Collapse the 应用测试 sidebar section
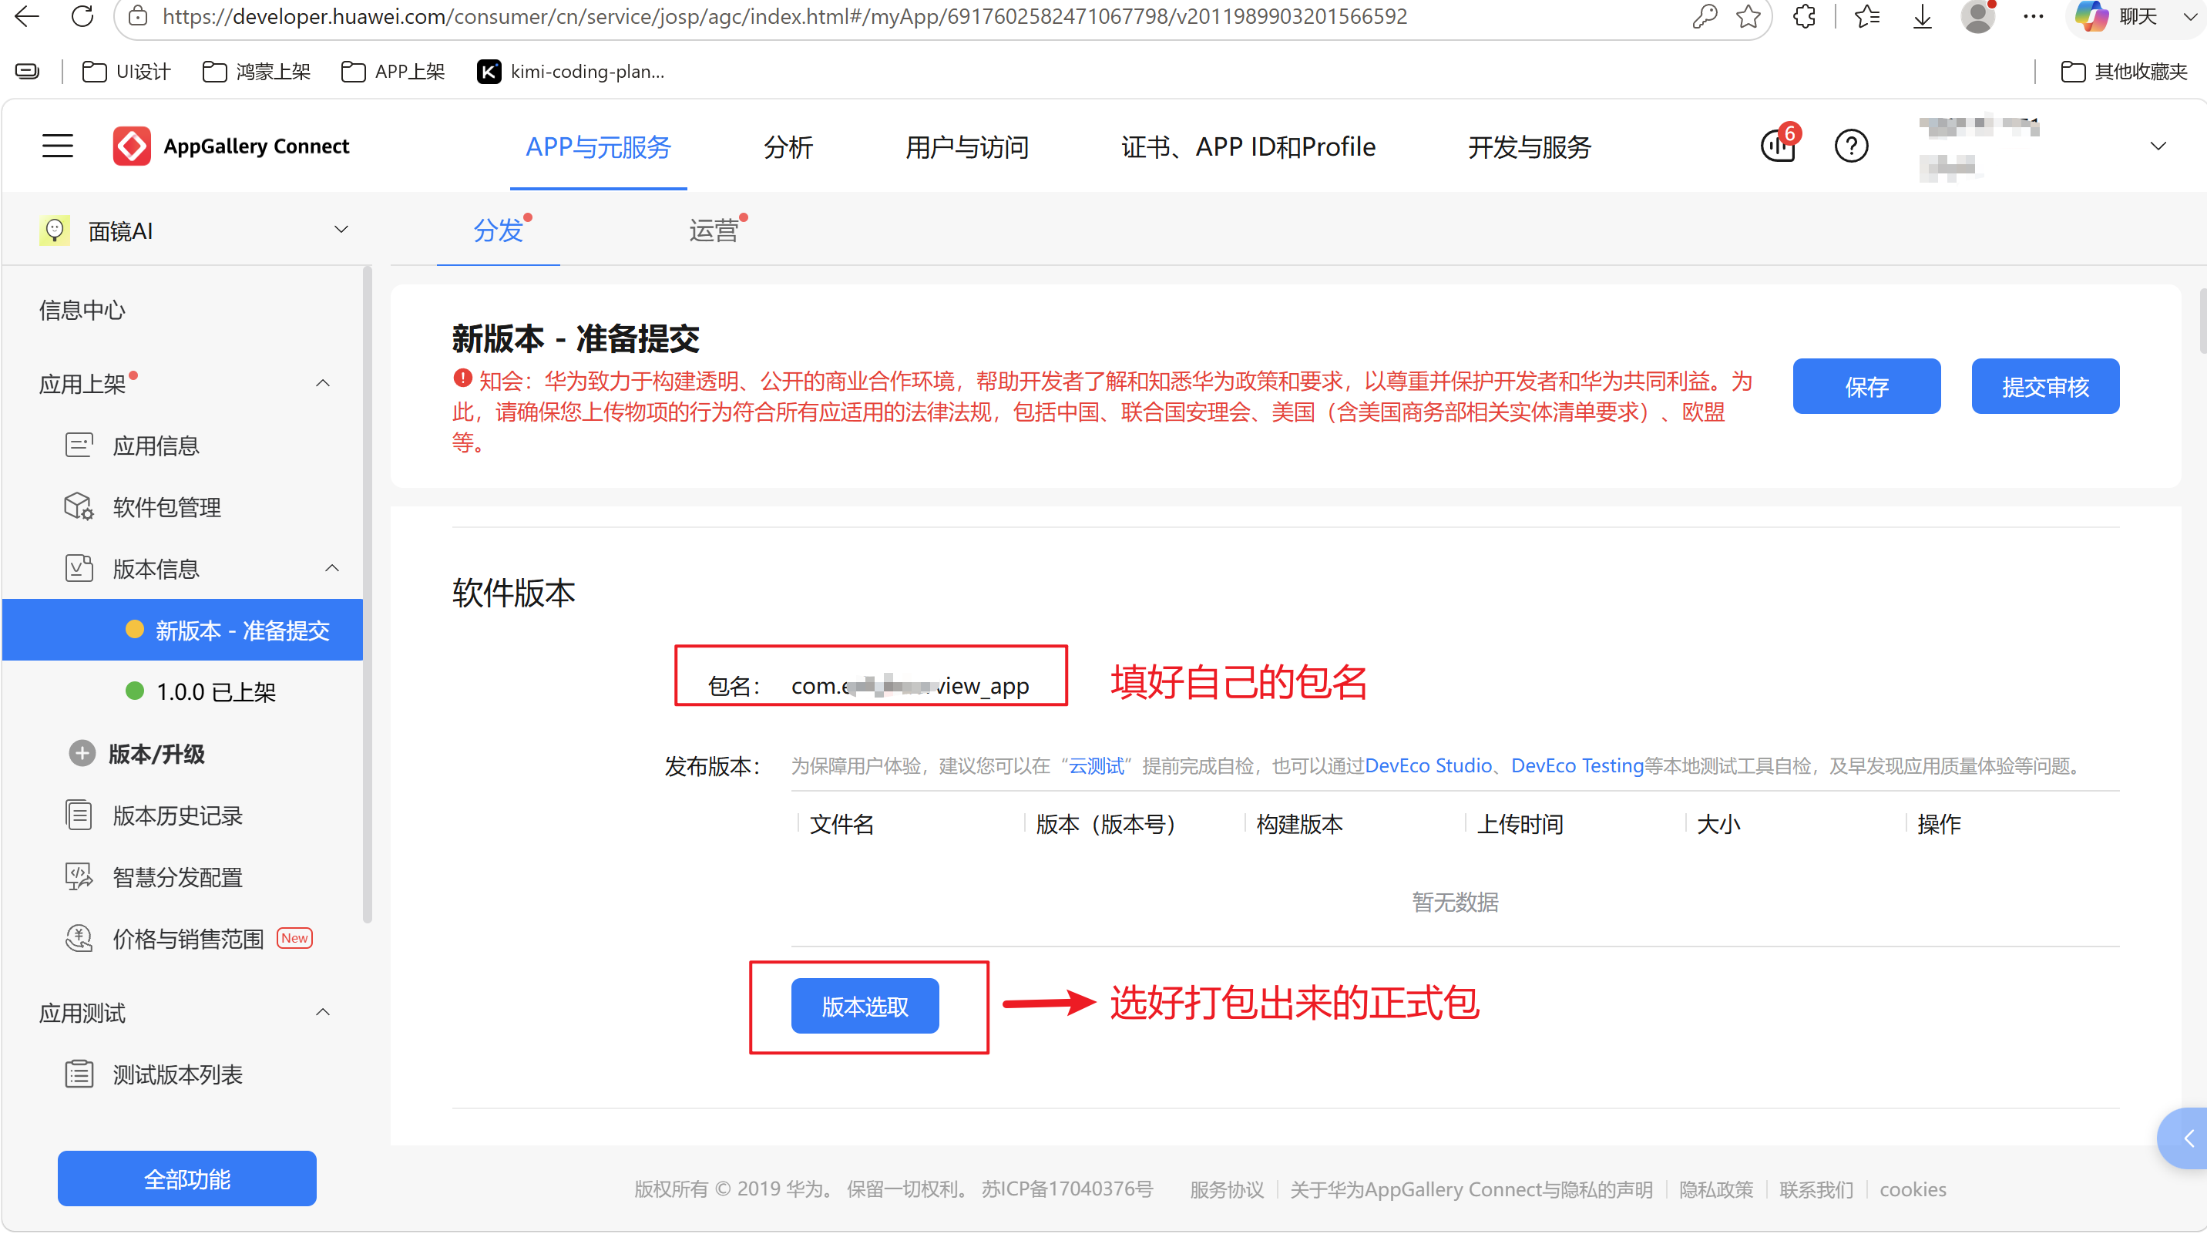Image resolution: width=2207 pixels, height=1234 pixels. click(x=323, y=1012)
